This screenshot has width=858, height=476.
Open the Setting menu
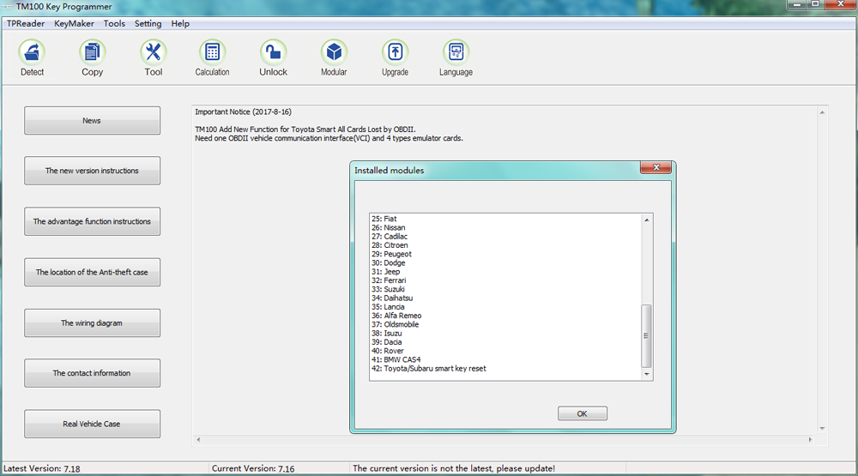pos(148,23)
